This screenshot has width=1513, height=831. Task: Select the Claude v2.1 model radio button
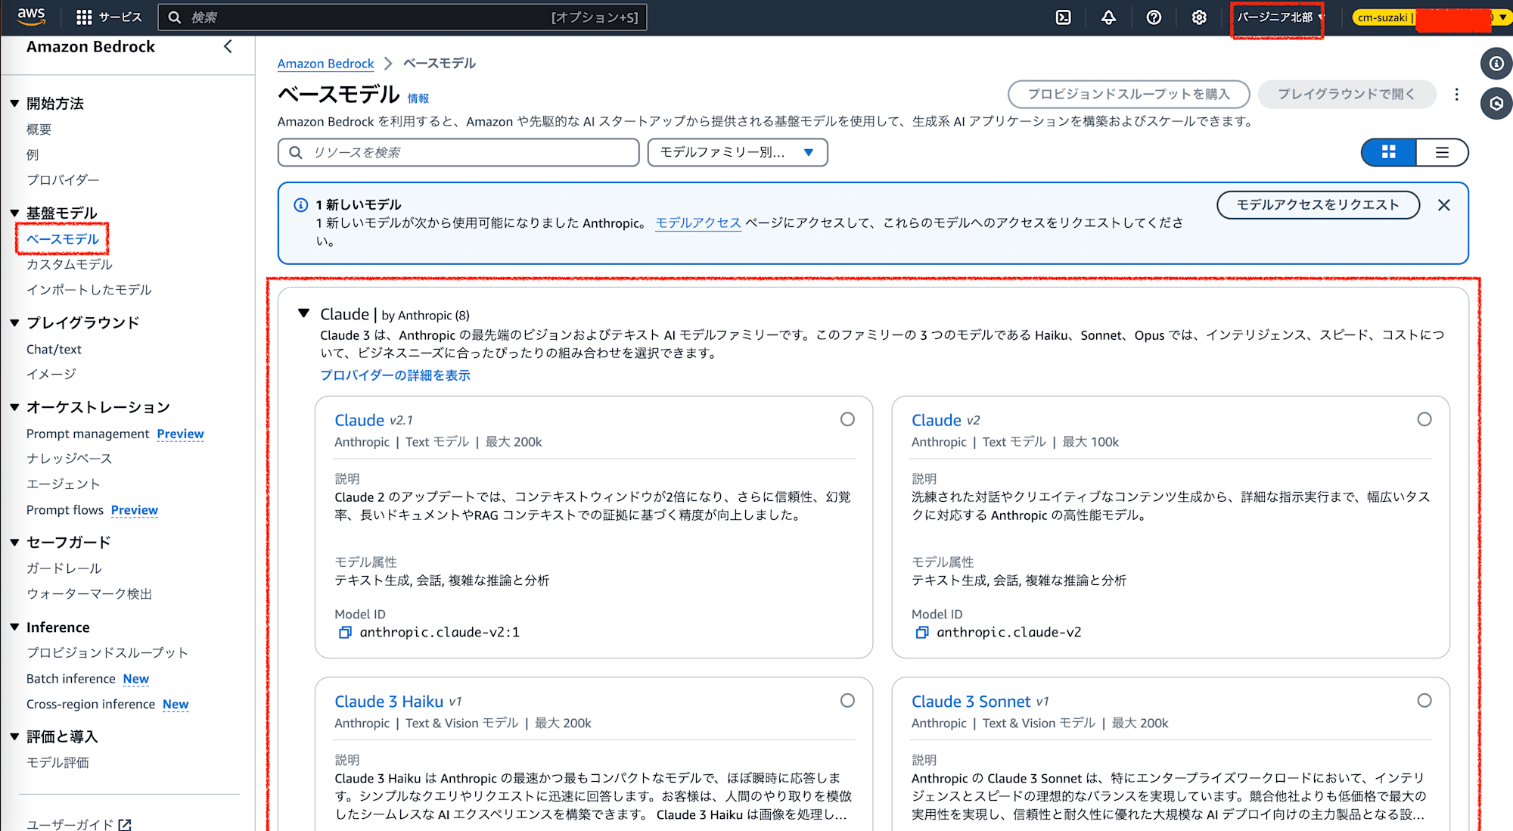click(847, 419)
